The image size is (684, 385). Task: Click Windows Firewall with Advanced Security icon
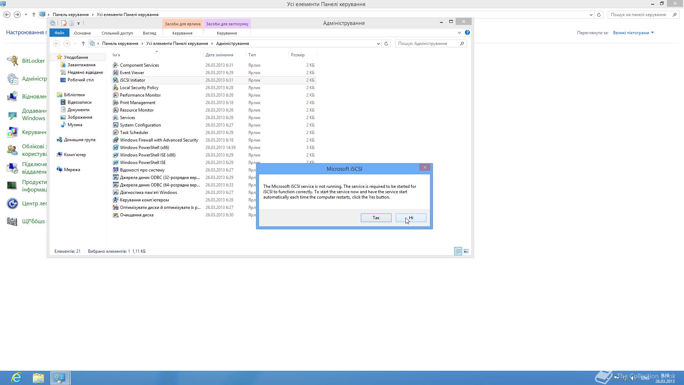(x=115, y=140)
